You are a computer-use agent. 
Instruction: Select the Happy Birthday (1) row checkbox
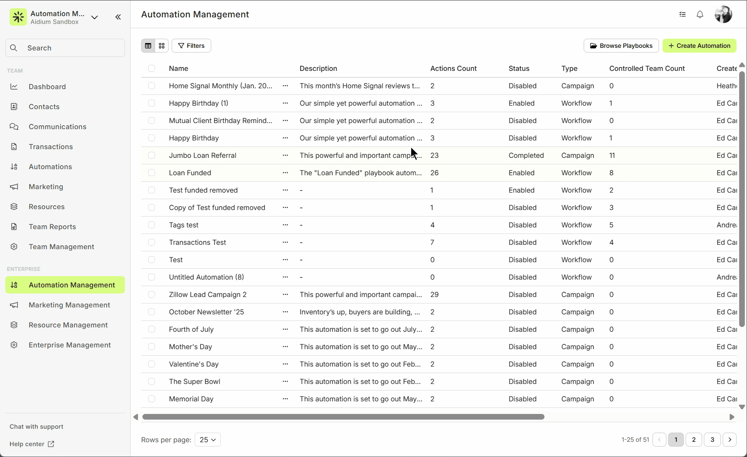click(152, 103)
